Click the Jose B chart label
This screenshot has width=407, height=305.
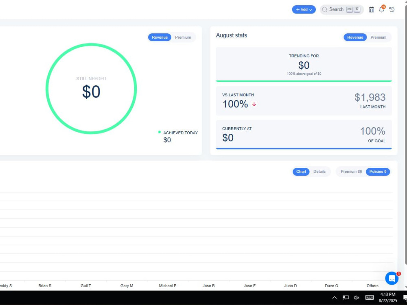(209, 286)
